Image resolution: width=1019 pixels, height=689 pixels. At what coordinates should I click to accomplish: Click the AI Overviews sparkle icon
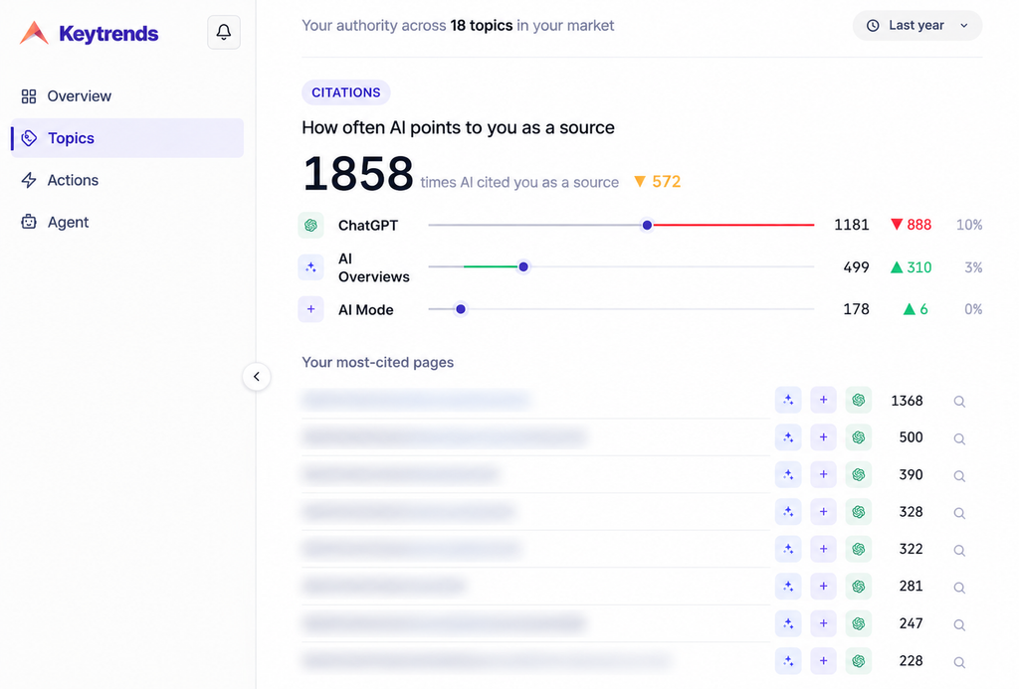pyautogui.click(x=310, y=266)
